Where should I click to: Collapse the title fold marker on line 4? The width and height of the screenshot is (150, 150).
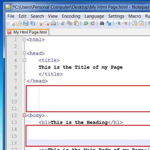point(24,60)
